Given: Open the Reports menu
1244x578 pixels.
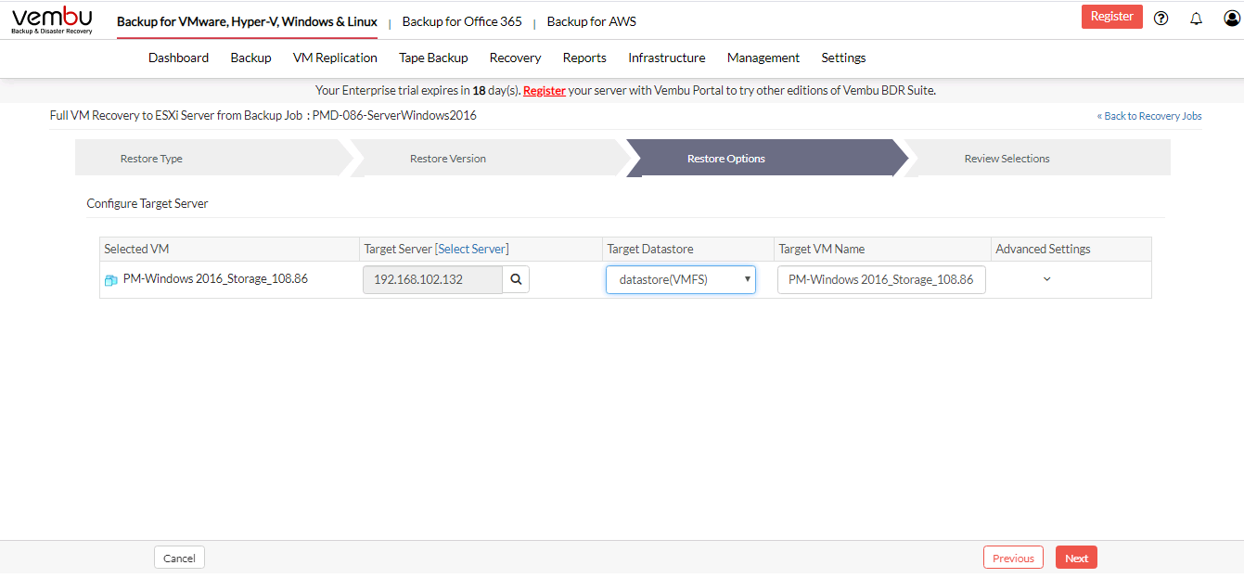Looking at the screenshot, I should click(584, 58).
